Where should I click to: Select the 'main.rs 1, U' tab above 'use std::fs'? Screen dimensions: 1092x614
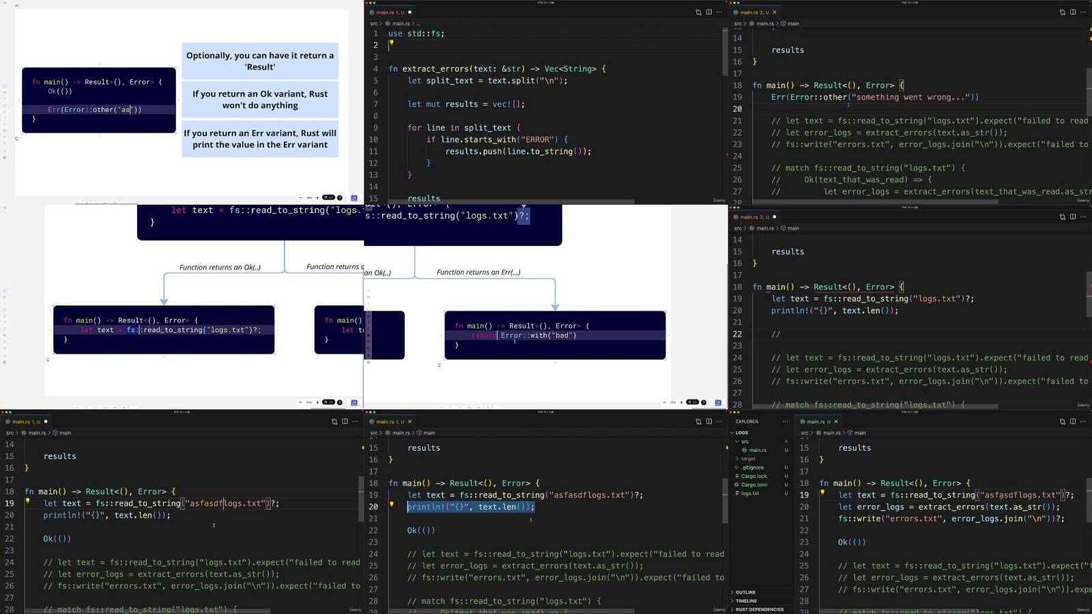(390, 12)
